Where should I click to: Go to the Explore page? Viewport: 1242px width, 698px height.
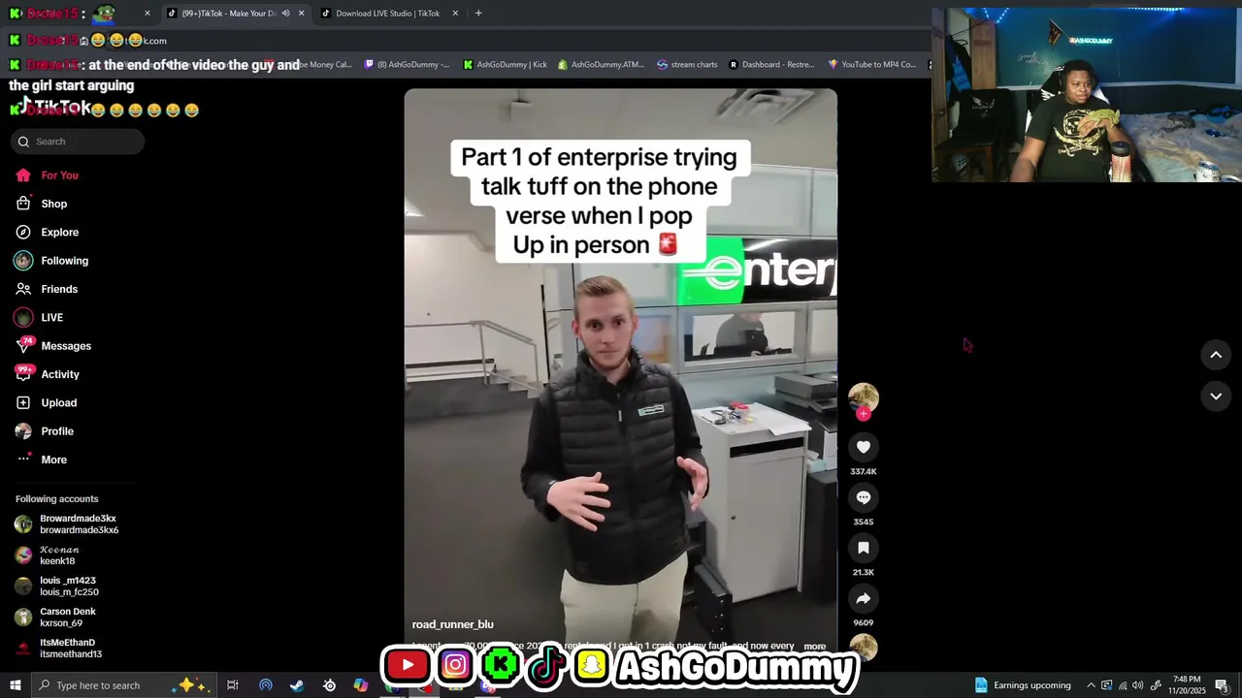click(59, 233)
